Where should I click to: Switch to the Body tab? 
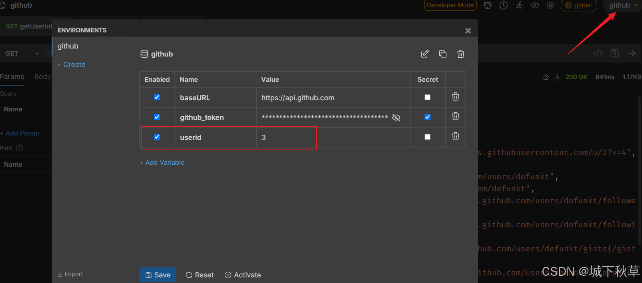(x=42, y=77)
